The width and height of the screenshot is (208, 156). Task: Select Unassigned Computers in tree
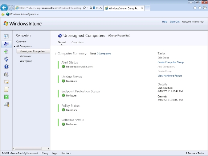pos(33,51)
